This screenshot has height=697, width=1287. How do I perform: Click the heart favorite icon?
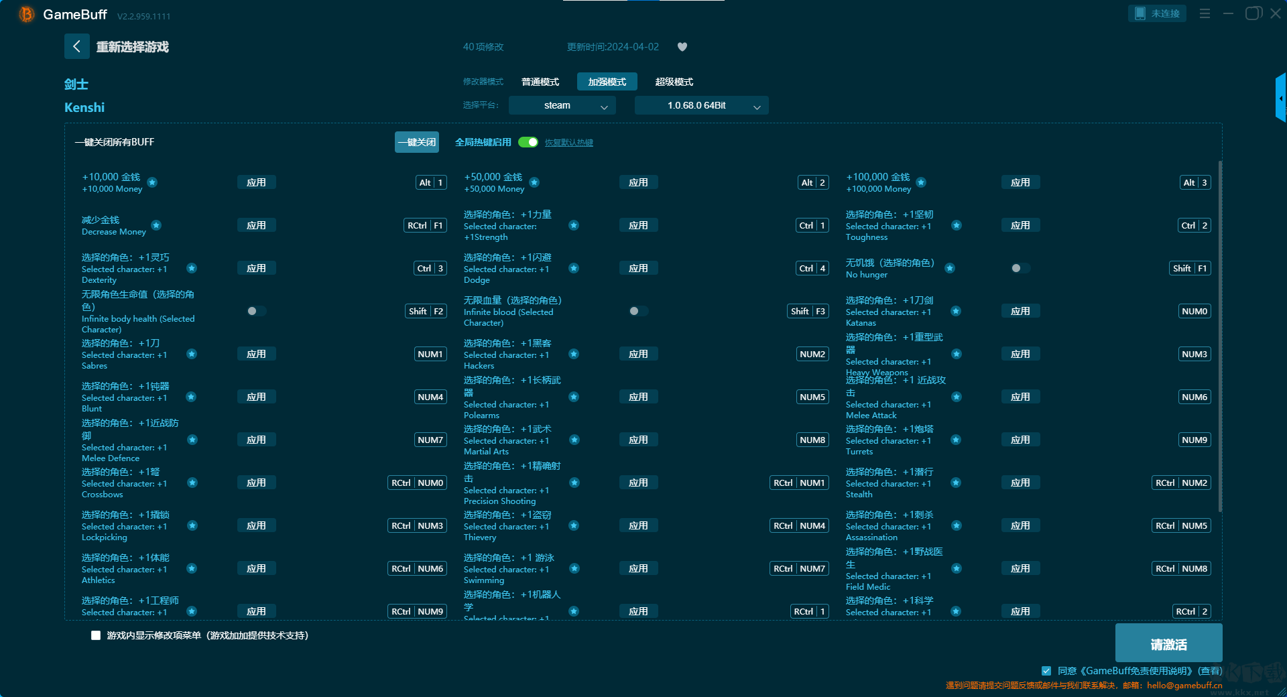coord(682,47)
